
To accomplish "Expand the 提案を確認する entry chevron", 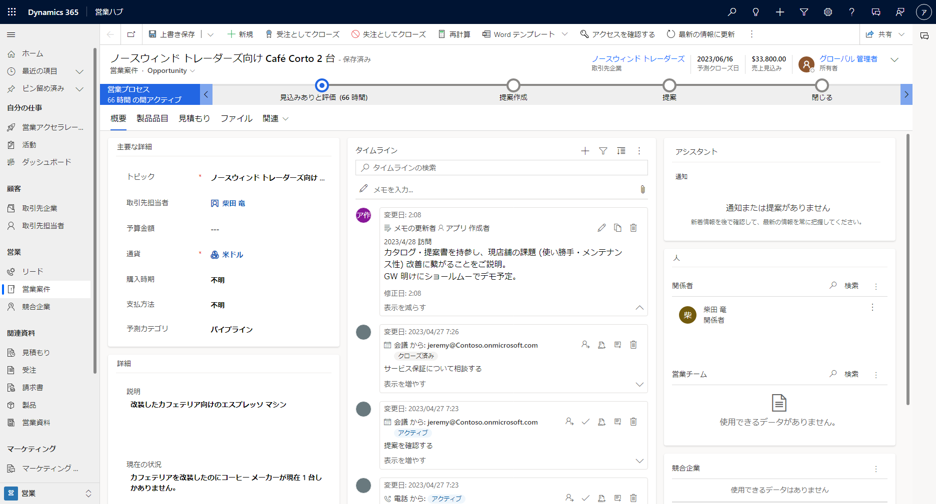I will tap(639, 461).
